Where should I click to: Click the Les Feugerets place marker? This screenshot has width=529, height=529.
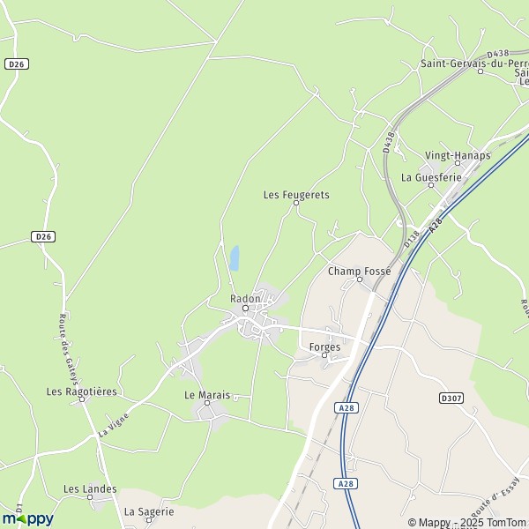(x=296, y=203)
